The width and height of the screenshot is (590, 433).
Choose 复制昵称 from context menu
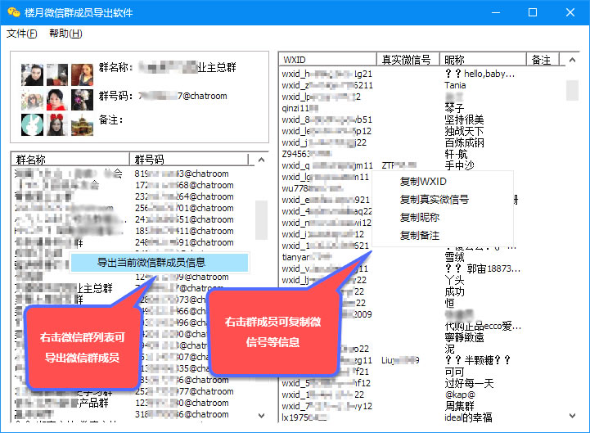[x=420, y=217]
